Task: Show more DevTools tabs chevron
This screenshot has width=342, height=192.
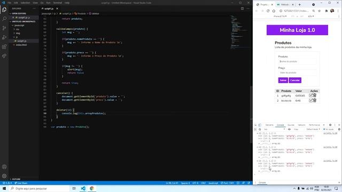Action: [324, 125]
